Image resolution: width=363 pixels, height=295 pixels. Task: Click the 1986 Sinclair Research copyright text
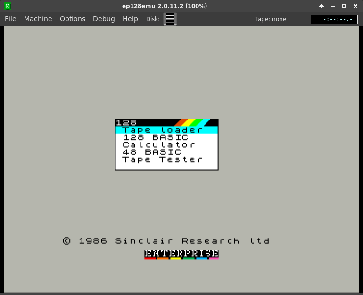166,241
